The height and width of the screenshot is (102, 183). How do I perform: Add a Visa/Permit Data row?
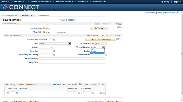(x=118, y=27)
